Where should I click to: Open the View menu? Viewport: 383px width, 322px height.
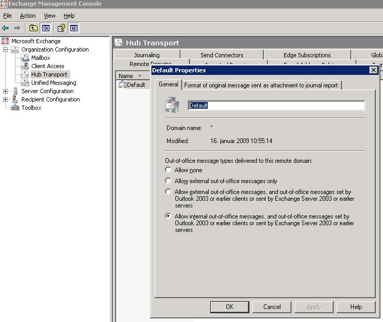(49, 16)
